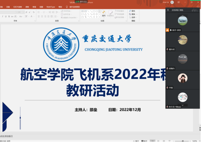
Task: Click the font color (A) button
Action: click(32, 16)
